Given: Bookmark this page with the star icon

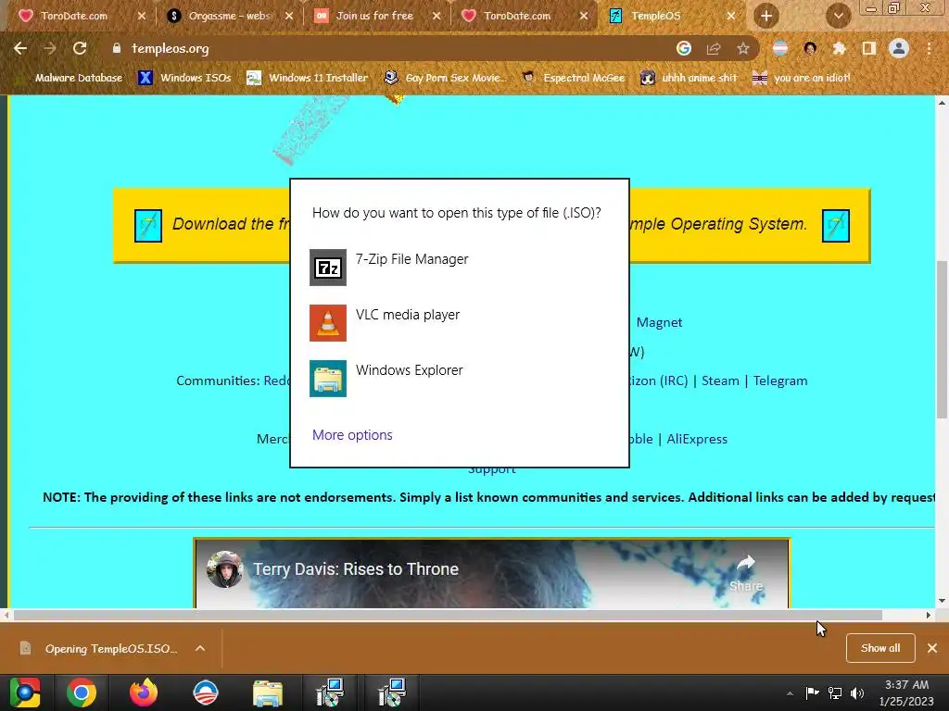Looking at the screenshot, I should coord(743,48).
